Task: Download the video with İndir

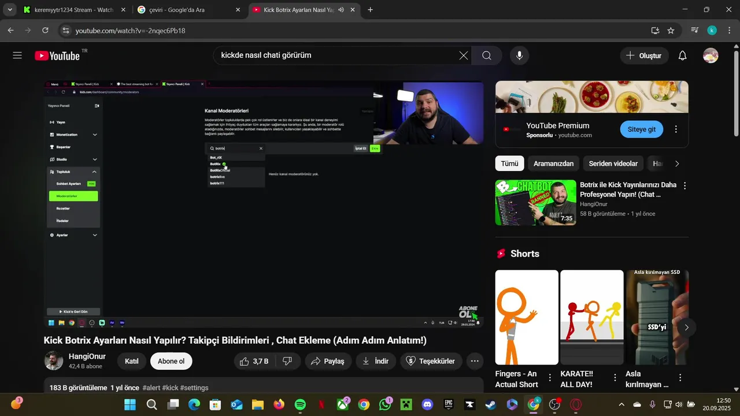Action: [x=375, y=361]
